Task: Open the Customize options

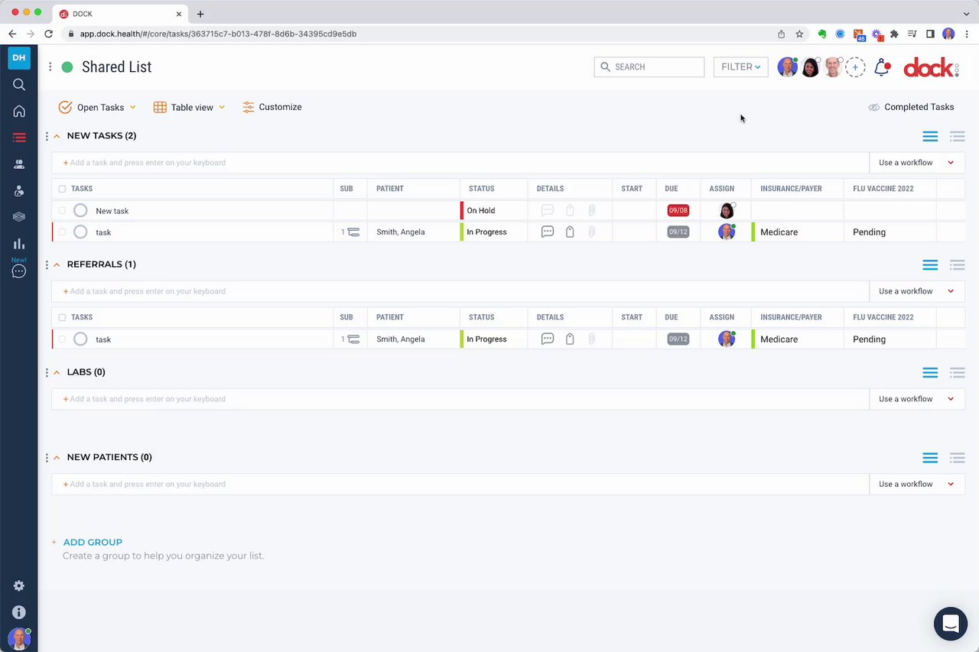Action: (x=272, y=107)
